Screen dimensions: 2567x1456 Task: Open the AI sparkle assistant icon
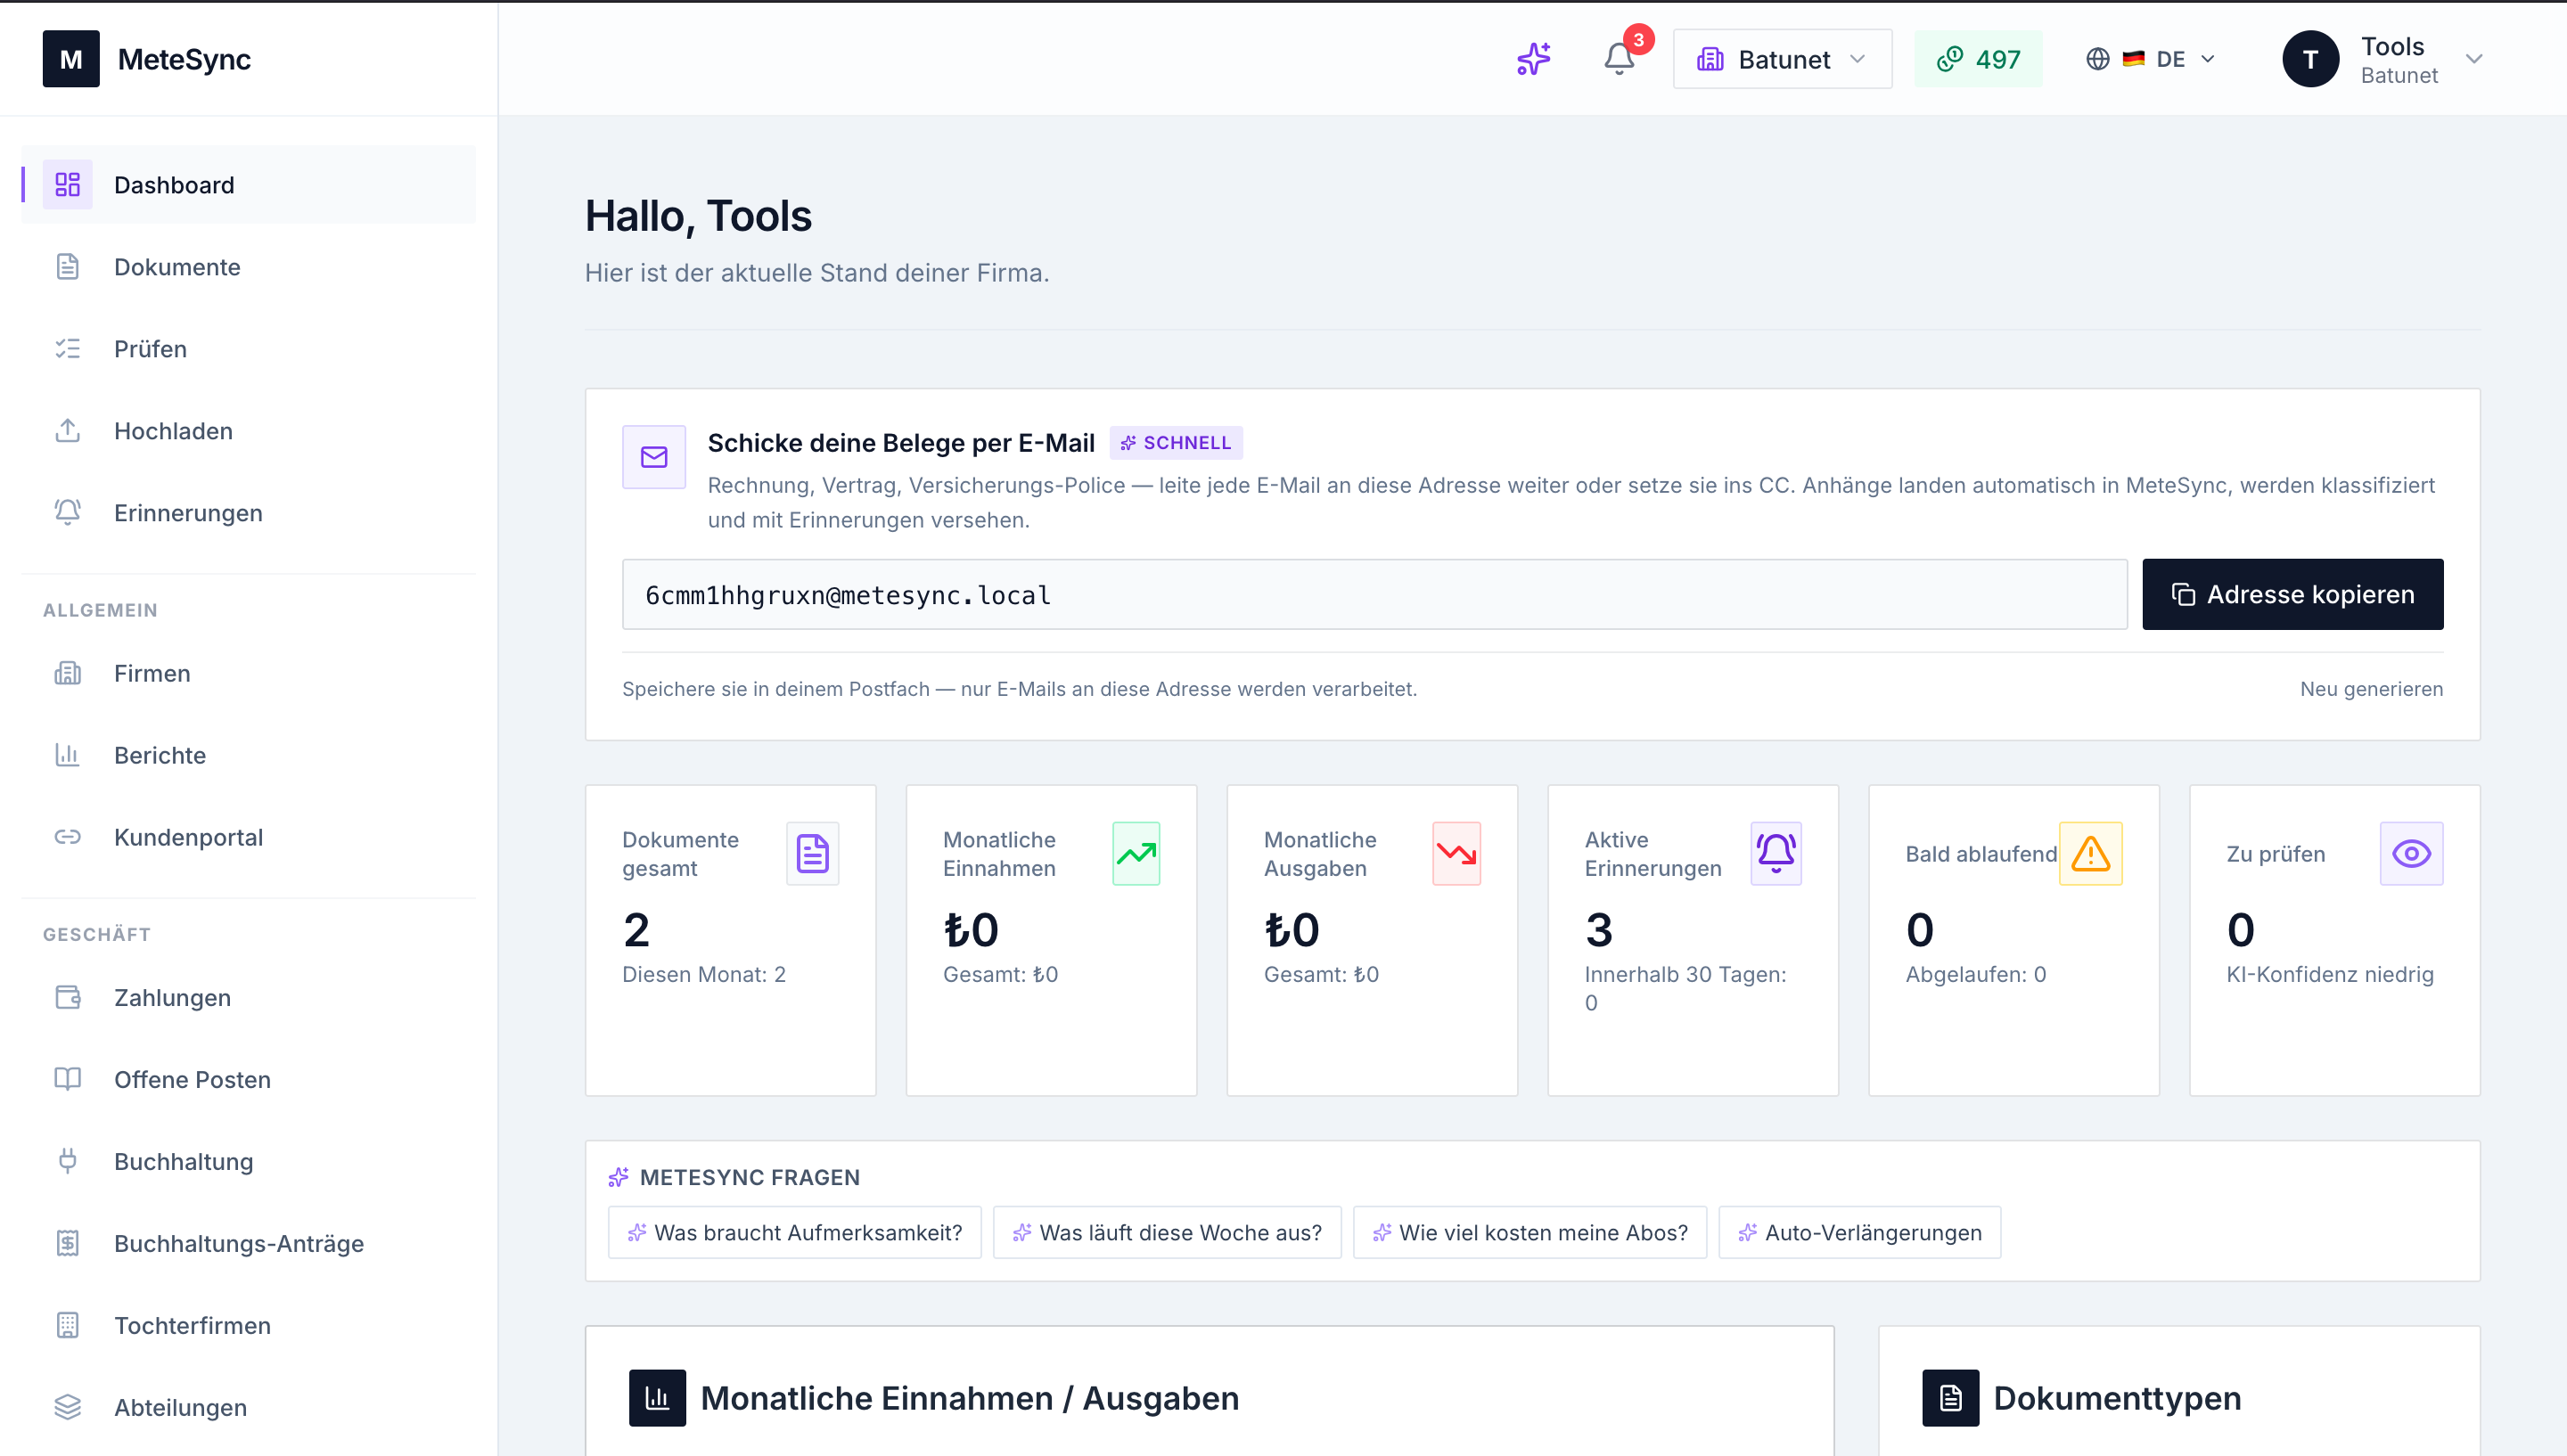click(x=1533, y=59)
